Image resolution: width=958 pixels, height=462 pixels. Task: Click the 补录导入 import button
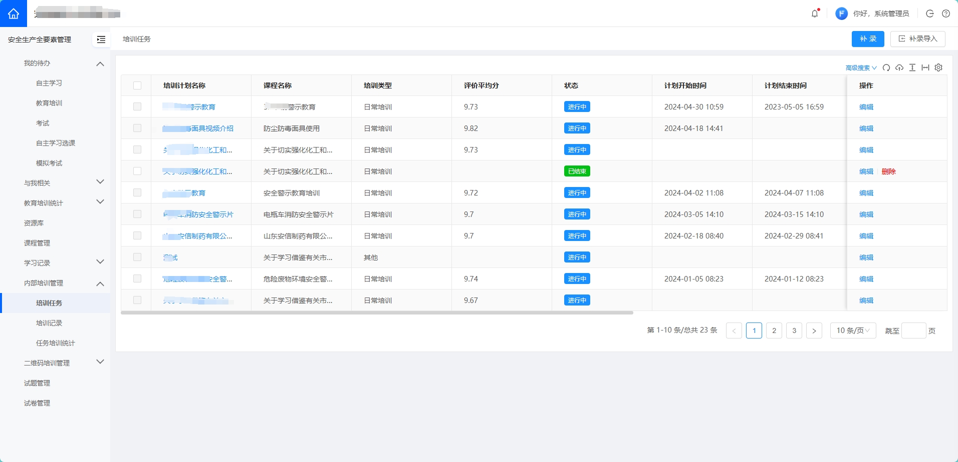(x=918, y=39)
